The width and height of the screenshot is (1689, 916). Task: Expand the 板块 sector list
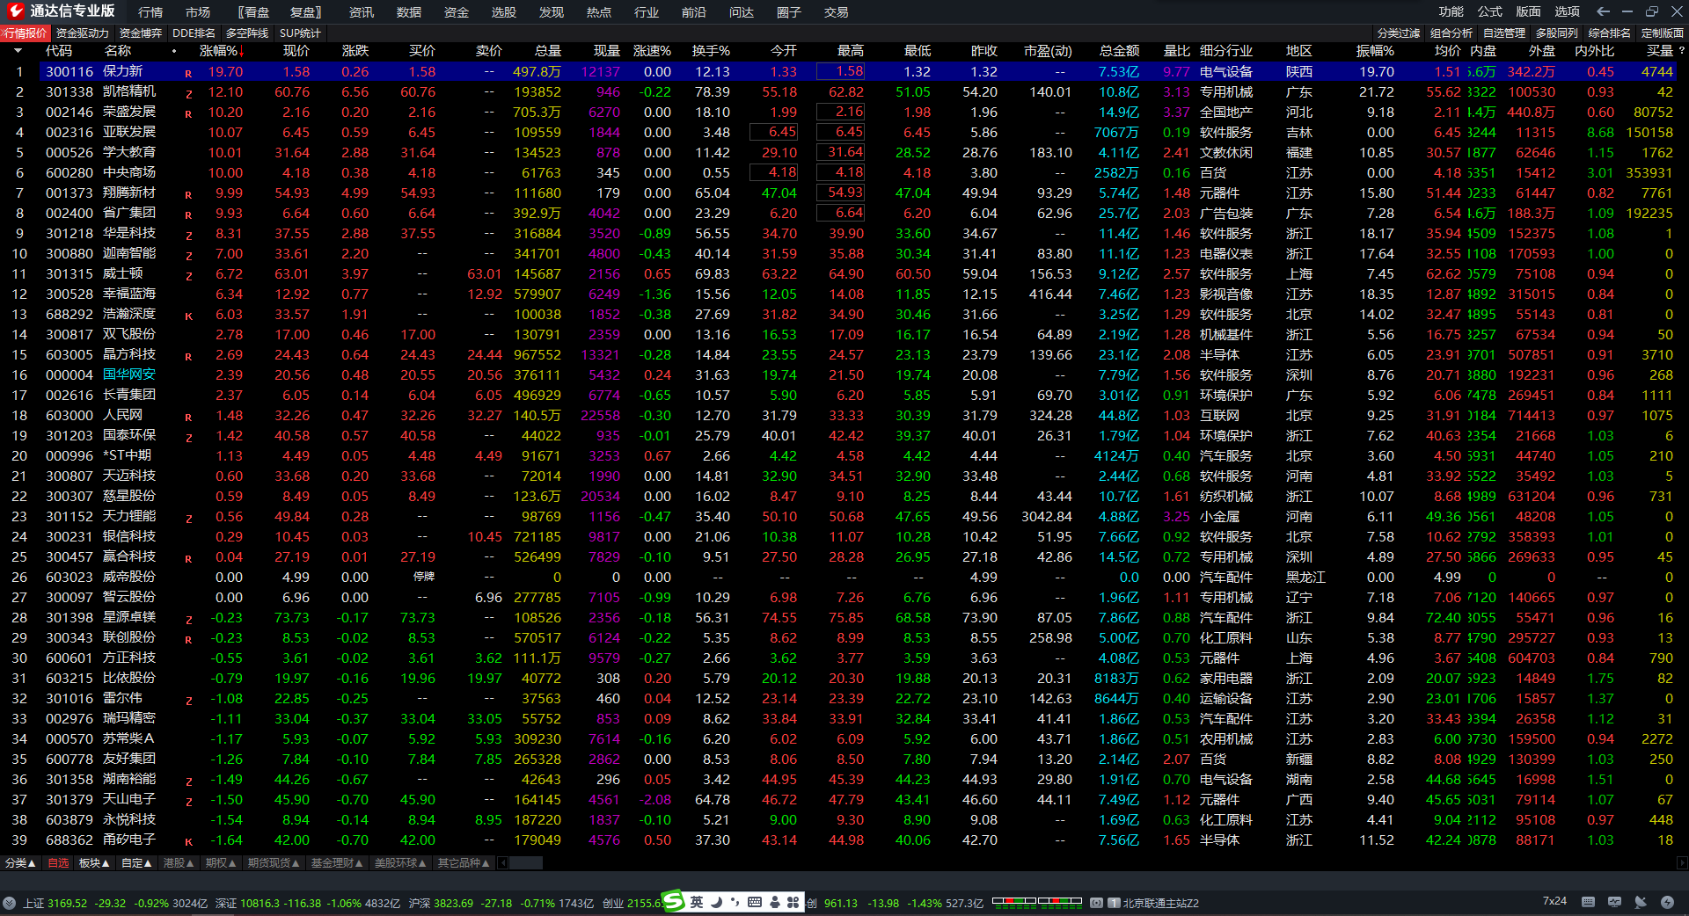click(x=94, y=863)
